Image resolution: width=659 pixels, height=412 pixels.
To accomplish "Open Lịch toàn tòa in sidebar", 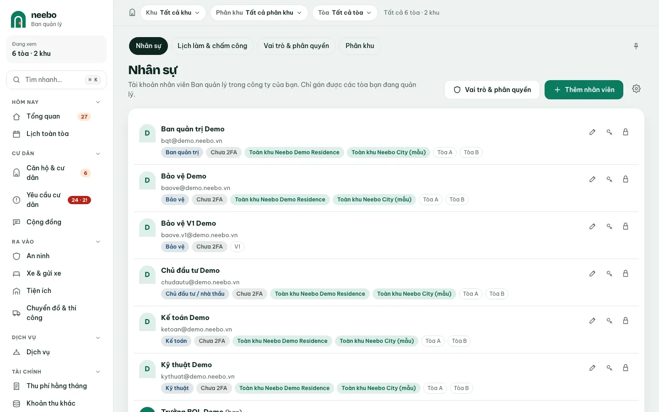I will [x=56, y=134].
